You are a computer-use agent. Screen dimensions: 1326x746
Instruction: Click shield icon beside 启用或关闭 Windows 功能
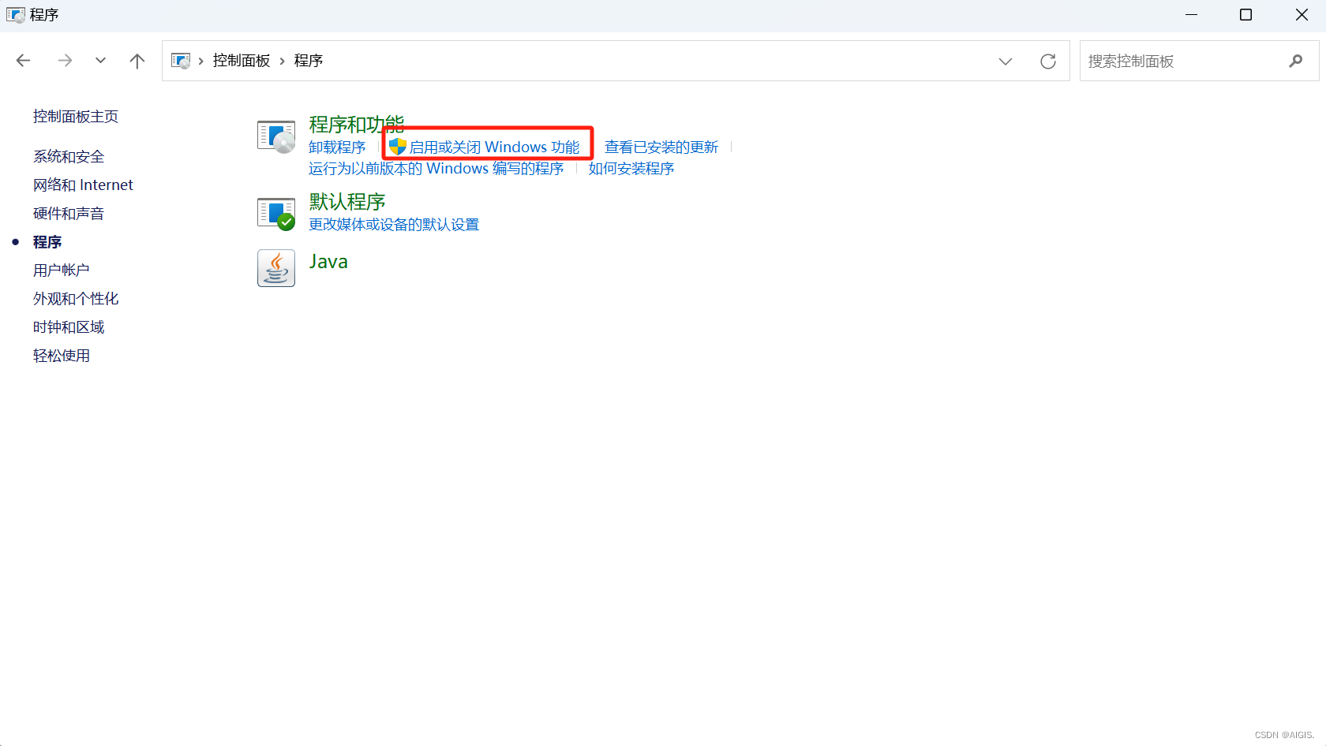coord(397,147)
